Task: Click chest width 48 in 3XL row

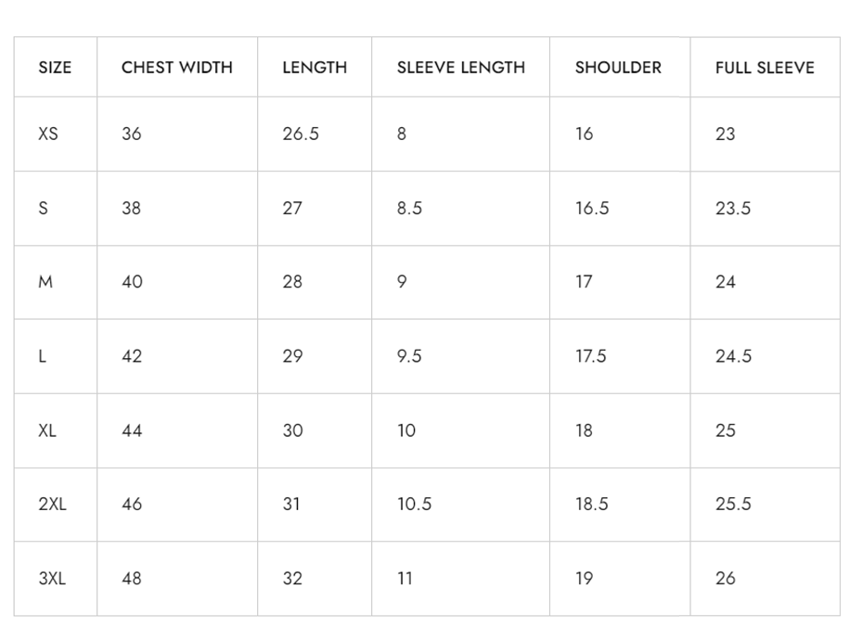Action: pyautogui.click(x=132, y=579)
